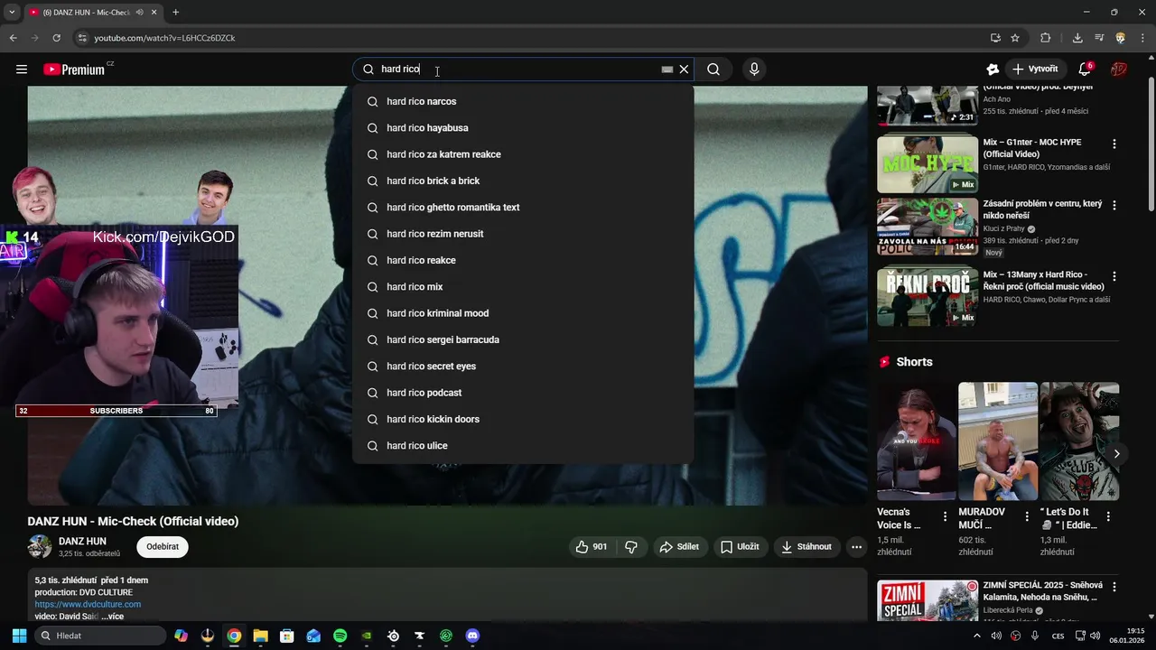Choose suggestion hard rico hayabusa
1156x650 pixels.
[524, 128]
